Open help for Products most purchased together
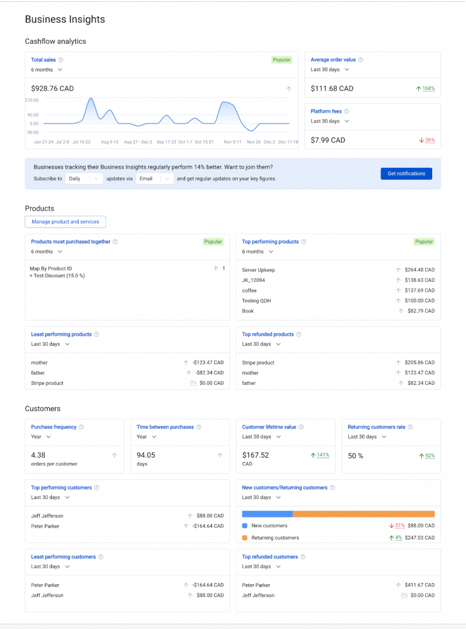The width and height of the screenshot is (466, 629). coord(116,241)
